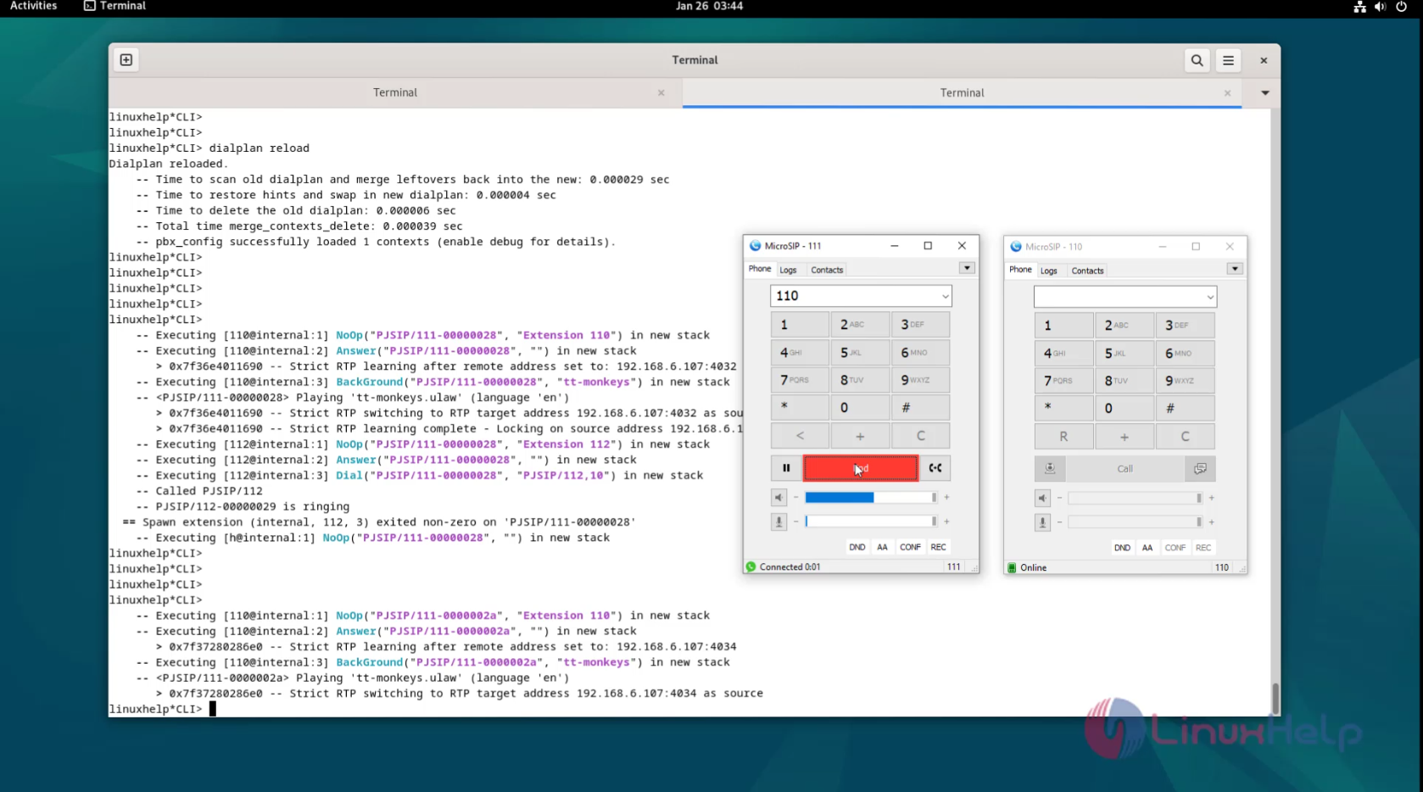Toggle REC recording in MicroSIP 111
Viewport: 1423px width, 792px height.
coord(938,548)
